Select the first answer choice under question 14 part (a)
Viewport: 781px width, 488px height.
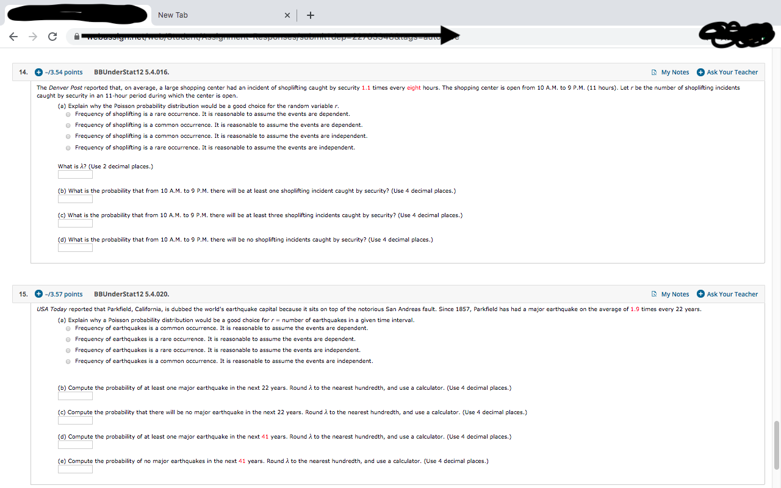(x=68, y=114)
